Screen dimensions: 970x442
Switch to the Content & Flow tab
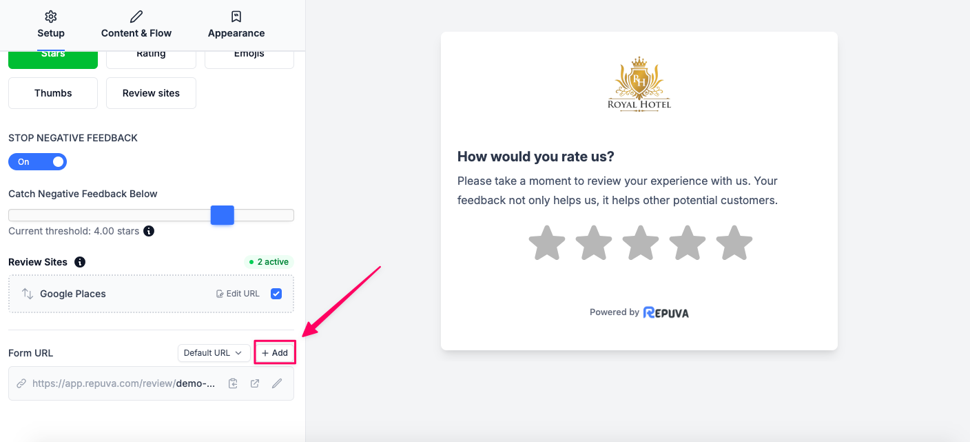coord(136,25)
